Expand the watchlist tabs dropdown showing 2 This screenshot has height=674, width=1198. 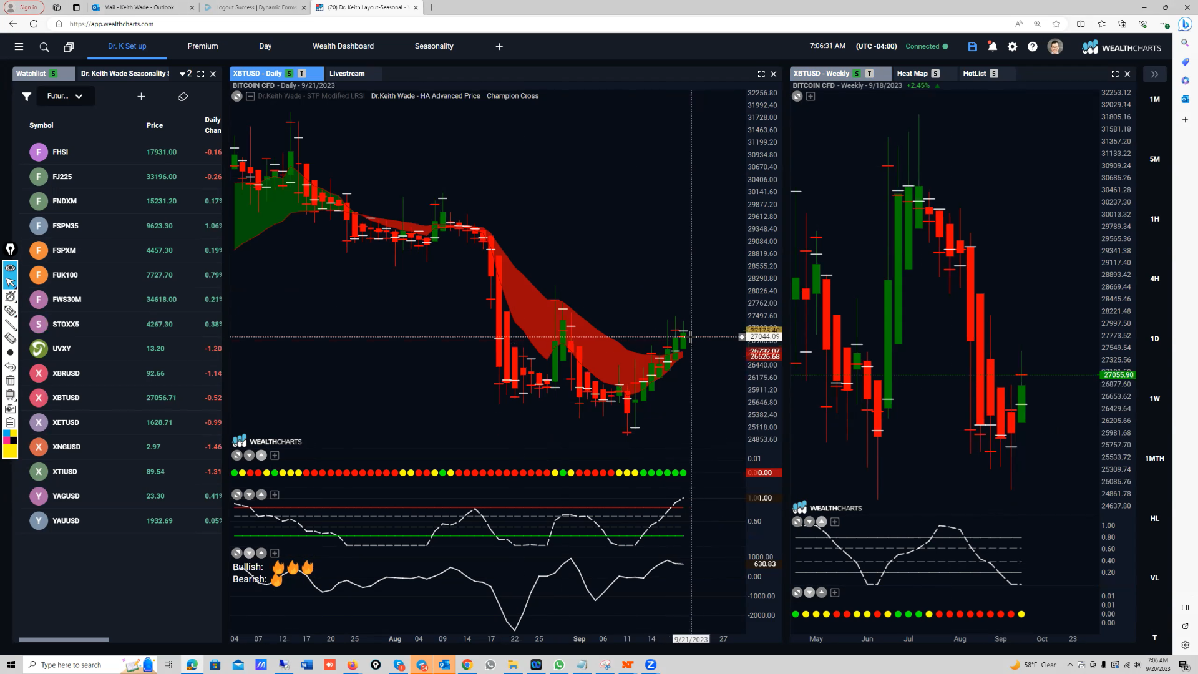[185, 74]
